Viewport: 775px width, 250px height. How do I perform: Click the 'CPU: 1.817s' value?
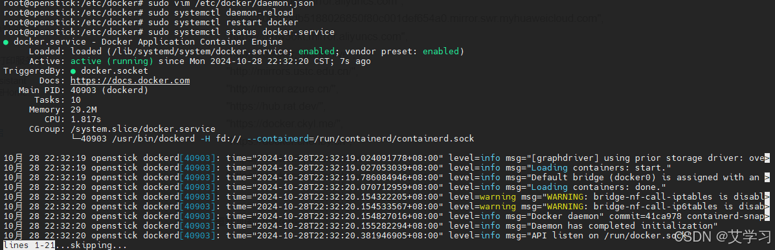86,120
